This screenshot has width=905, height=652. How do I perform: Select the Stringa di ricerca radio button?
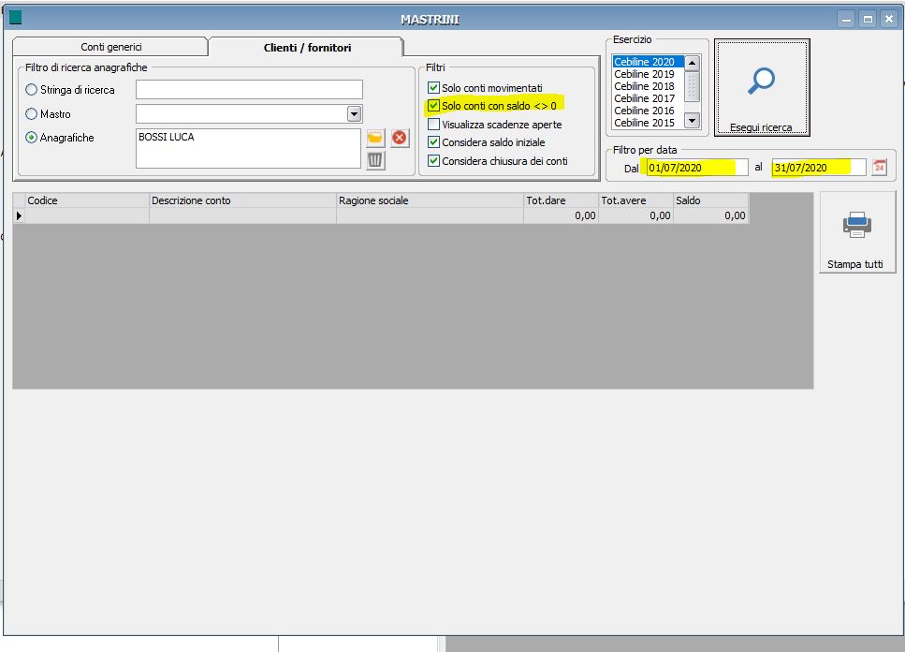tap(31, 90)
